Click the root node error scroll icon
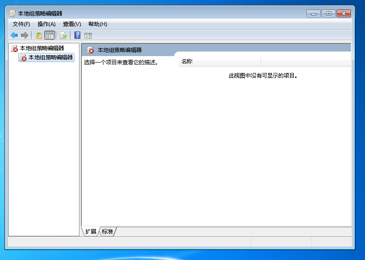Image resolution: width=365 pixels, height=260 pixels. [x=15, y=48]
